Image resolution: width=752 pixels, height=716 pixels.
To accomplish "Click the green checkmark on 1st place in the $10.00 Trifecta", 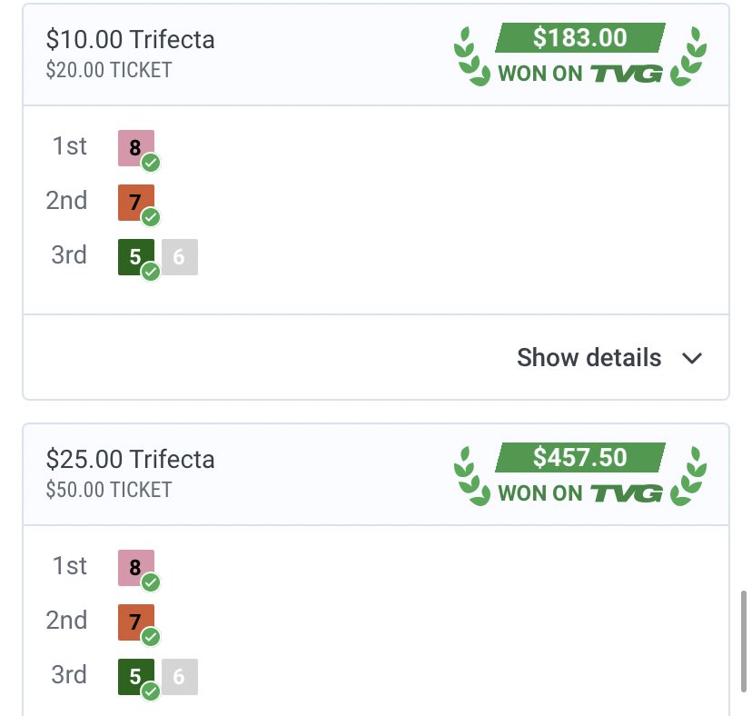I will tap(151, 164).
